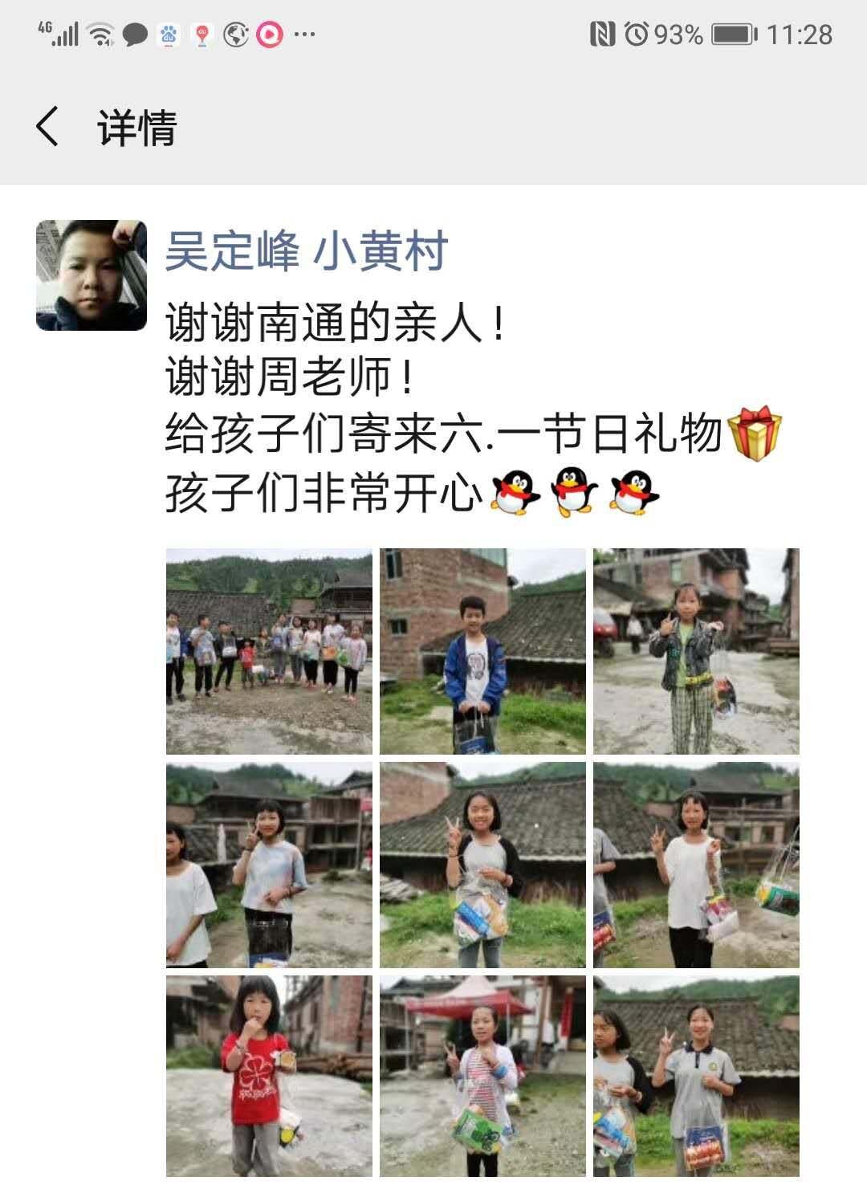Tap the back arrow beside 详情
867x1201 pixels.
[x=47, y=127]
